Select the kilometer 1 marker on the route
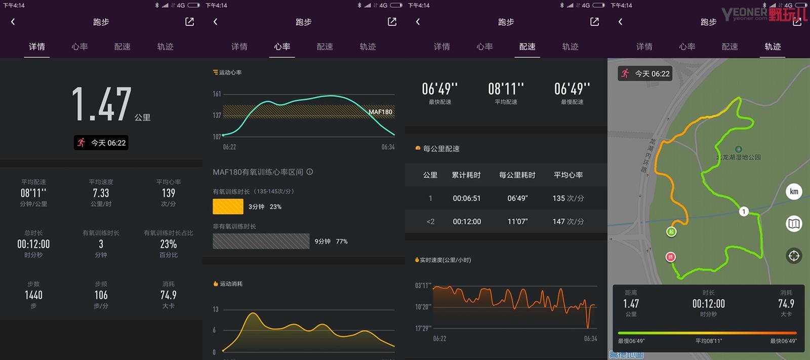The height and width of the screenshot is (360, 810). 743,212
